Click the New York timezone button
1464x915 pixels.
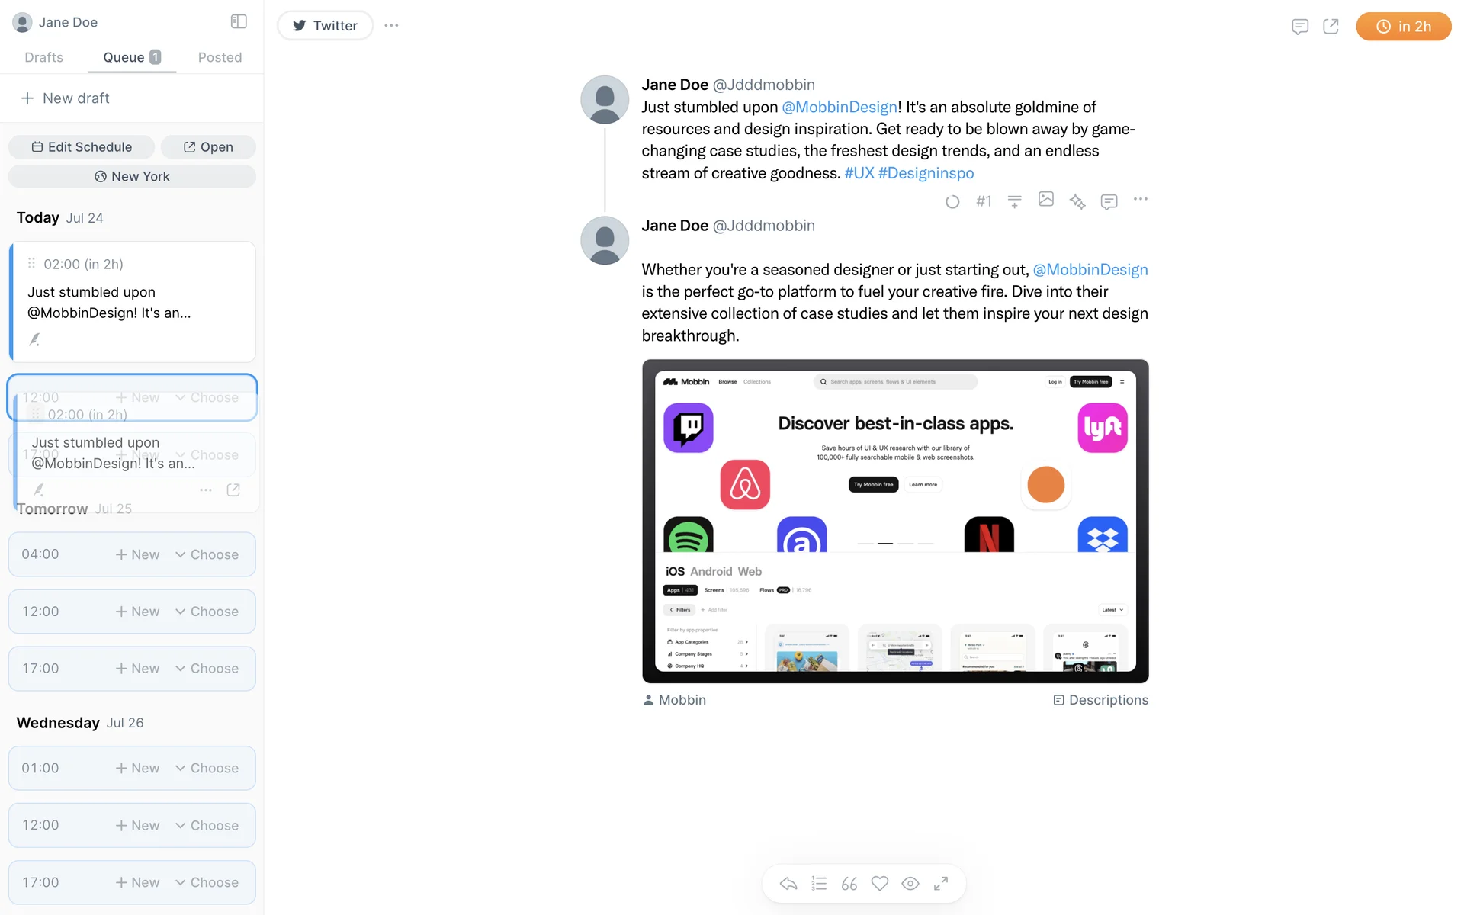pos(132,176)
